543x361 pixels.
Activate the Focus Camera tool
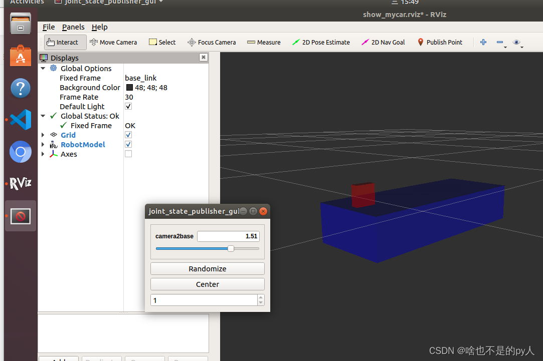pos(212,42)
